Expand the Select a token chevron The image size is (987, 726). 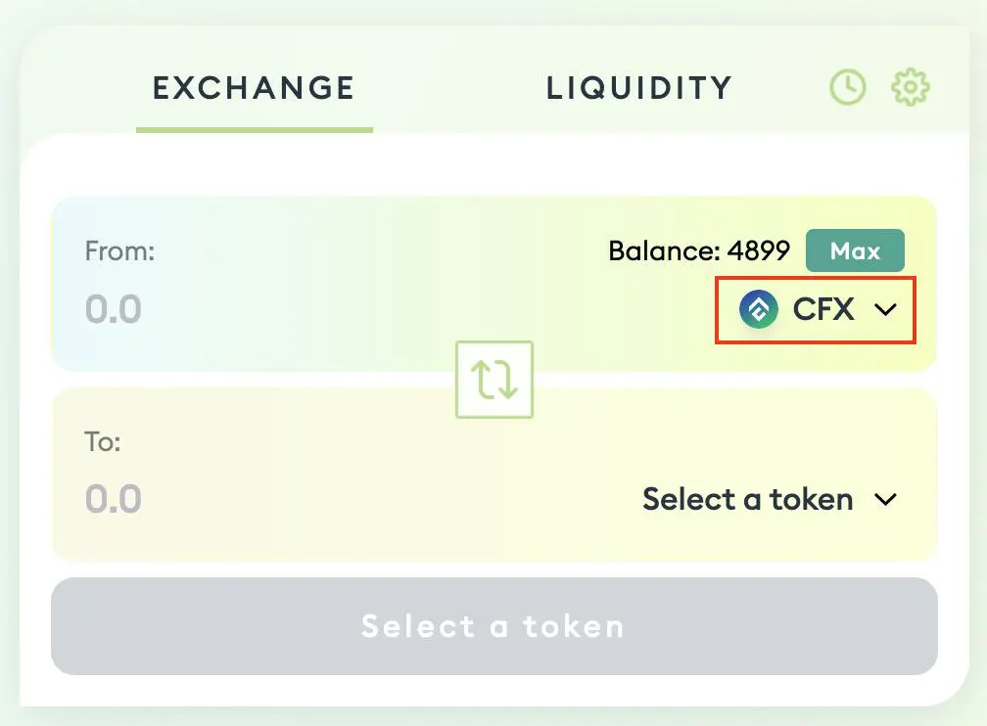click(x=885, y=500)
